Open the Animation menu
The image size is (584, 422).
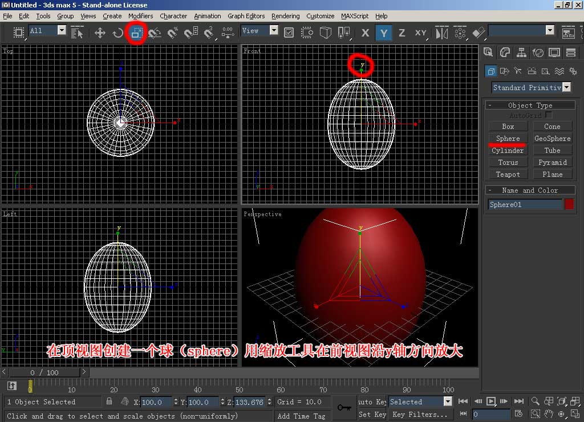click(208, 16)
